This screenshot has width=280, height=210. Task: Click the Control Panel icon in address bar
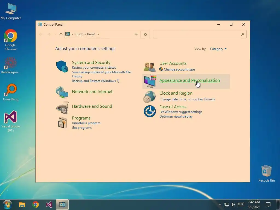[68, 34]
